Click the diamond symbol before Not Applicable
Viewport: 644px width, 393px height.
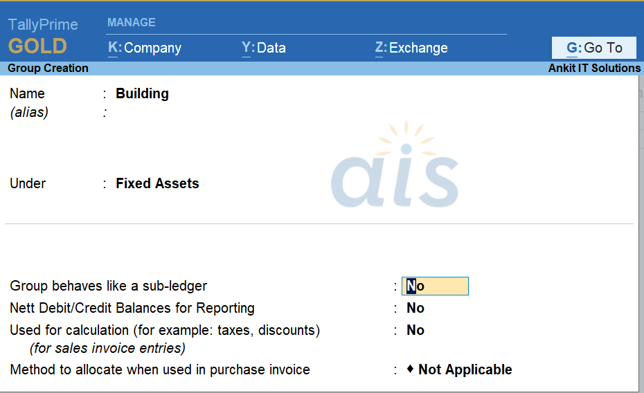tap(410, 369)
